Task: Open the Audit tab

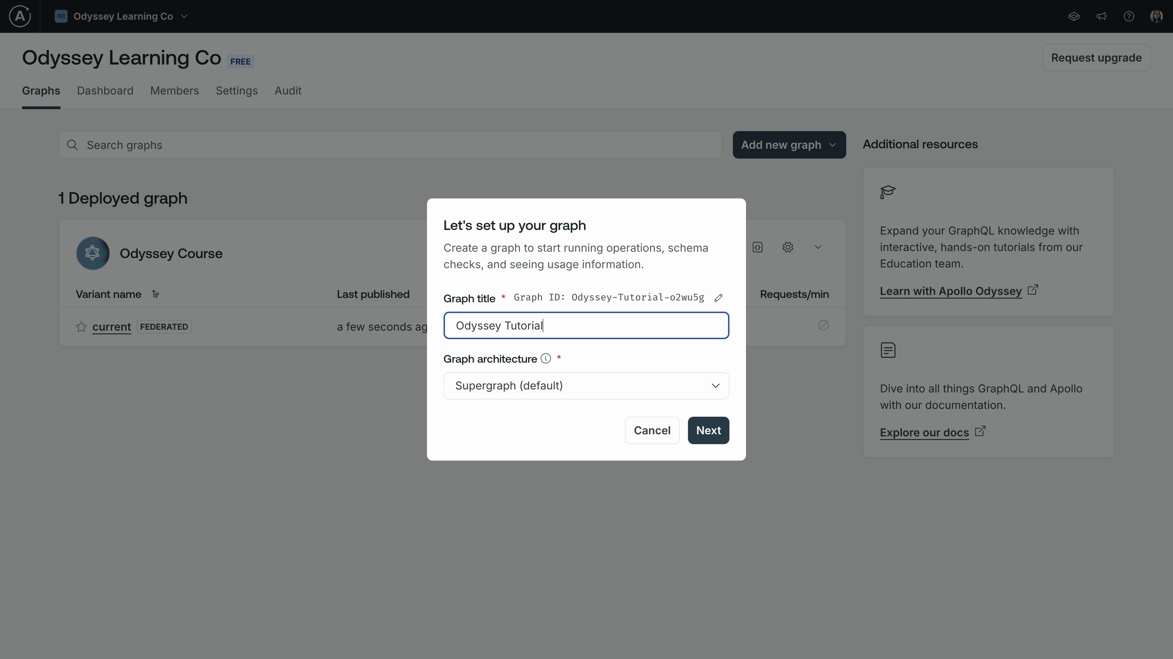Action: coord(288,91)
